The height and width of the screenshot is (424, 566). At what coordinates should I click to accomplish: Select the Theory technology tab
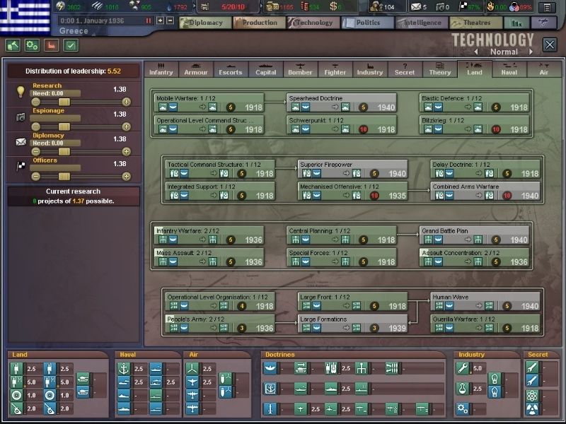[x=439, y=69]
